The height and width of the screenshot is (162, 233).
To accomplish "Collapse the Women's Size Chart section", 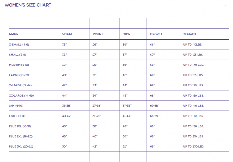I will [226, 5].
